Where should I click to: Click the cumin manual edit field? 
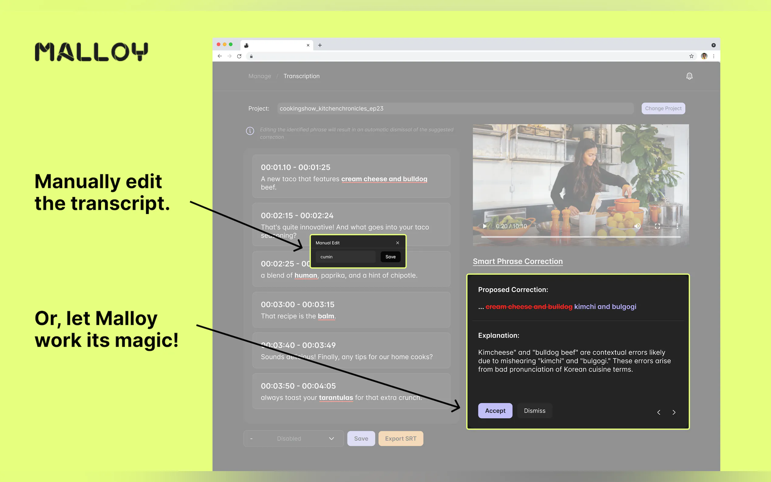pyautogui.click(x=345, y=257)
